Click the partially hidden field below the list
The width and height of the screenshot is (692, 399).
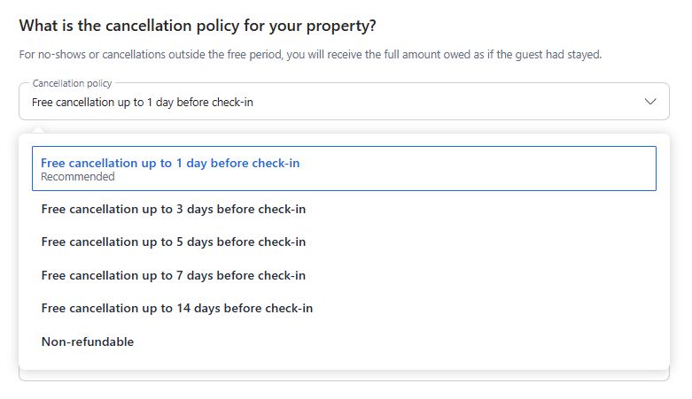[344, 376]
